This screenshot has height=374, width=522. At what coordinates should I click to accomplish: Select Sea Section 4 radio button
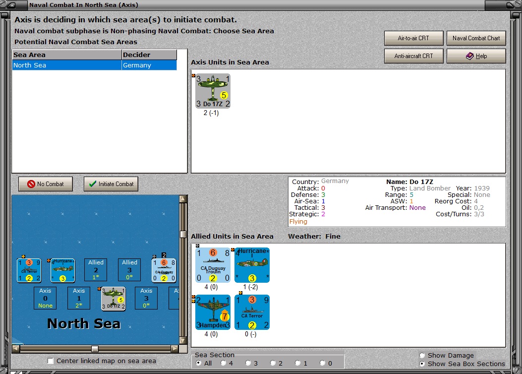click(224, 363)
